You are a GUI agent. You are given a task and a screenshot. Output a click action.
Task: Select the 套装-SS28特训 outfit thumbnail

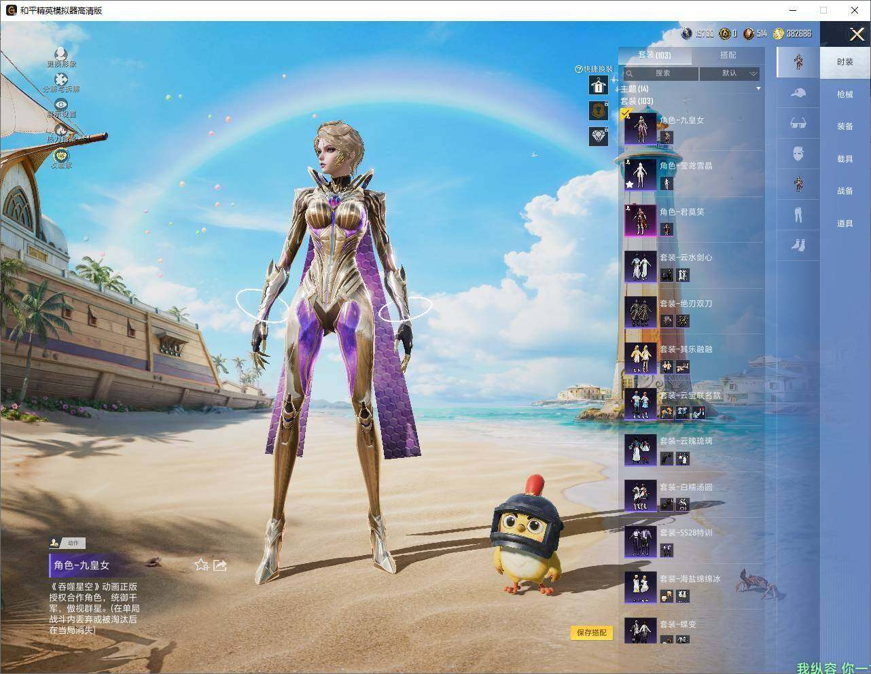click(640, 542)
